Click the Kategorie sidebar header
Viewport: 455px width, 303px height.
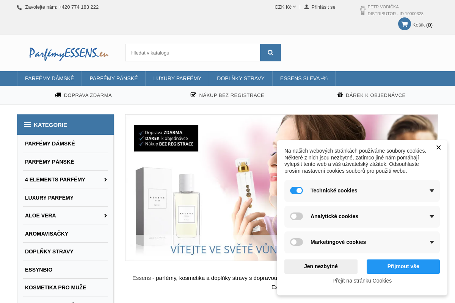click(x=65, y=125)
